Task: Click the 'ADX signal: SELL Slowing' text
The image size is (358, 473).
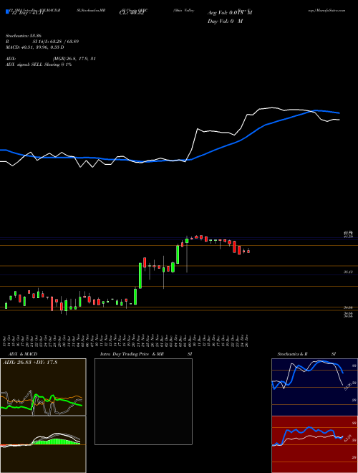Action: click(32, 64)
